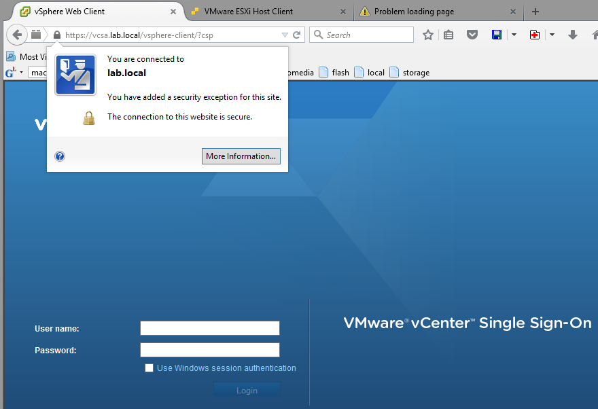Image resolution: width=598 pixels, height=409 pixels.
Task: Click the browser Back arrow button
Action: (x=17, y=35)
